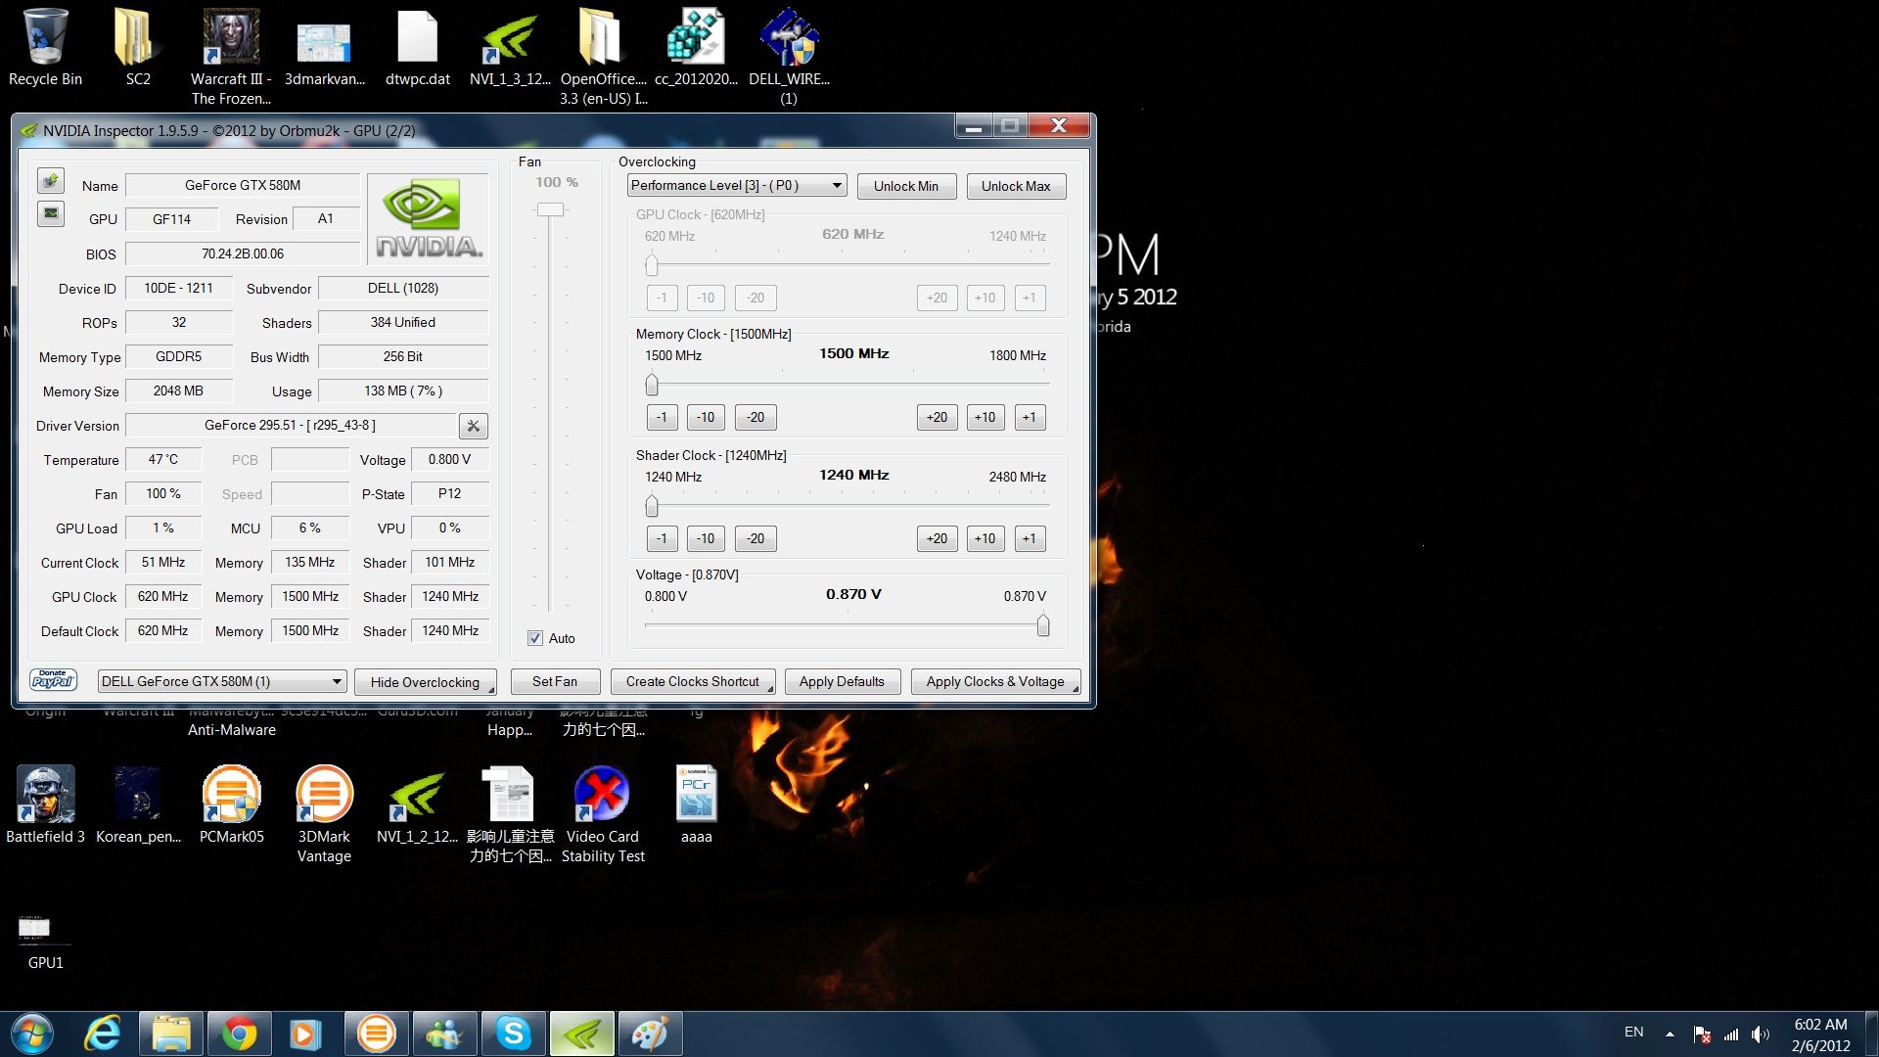This screenshot has width=1879, height=1057.
Task: Open the GPU1 desktop file
Action: 45,942
